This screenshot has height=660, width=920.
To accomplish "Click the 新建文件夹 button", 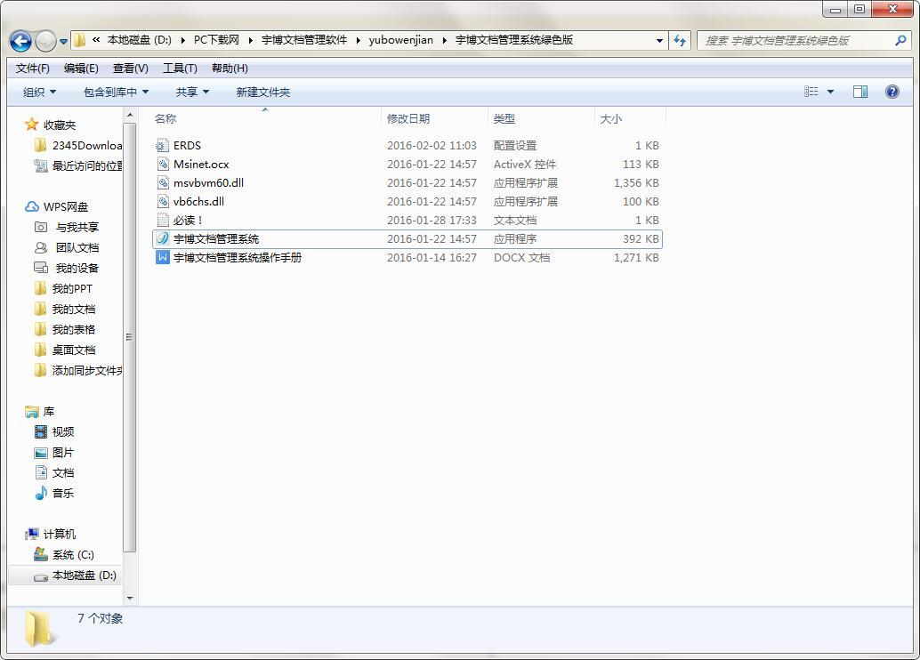I will click(262, 92).
